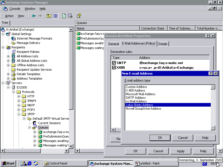
Task: Uncheck the X400 generation rule checkbox
Action: coord(114,67)
